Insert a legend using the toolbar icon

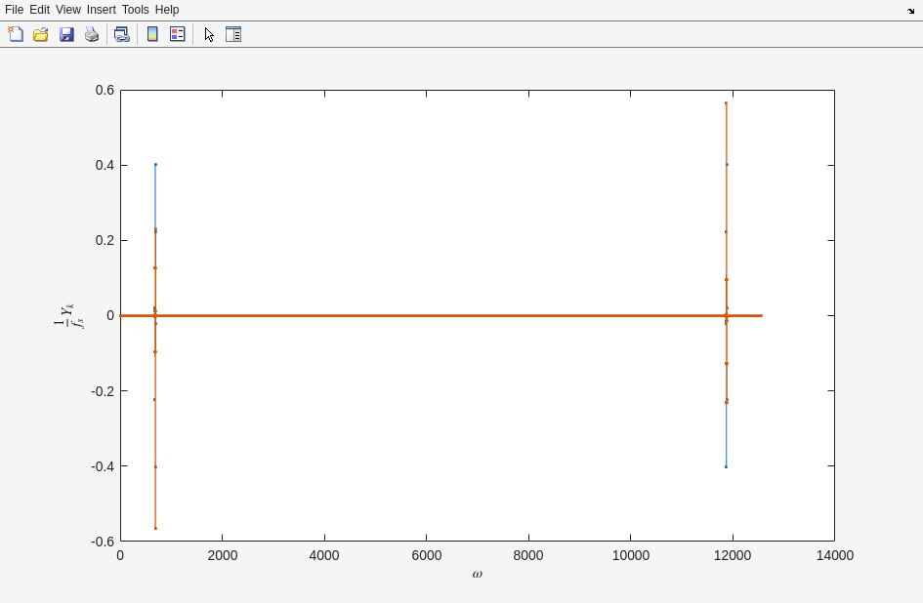pyautogui.click(x=178, y=34)
